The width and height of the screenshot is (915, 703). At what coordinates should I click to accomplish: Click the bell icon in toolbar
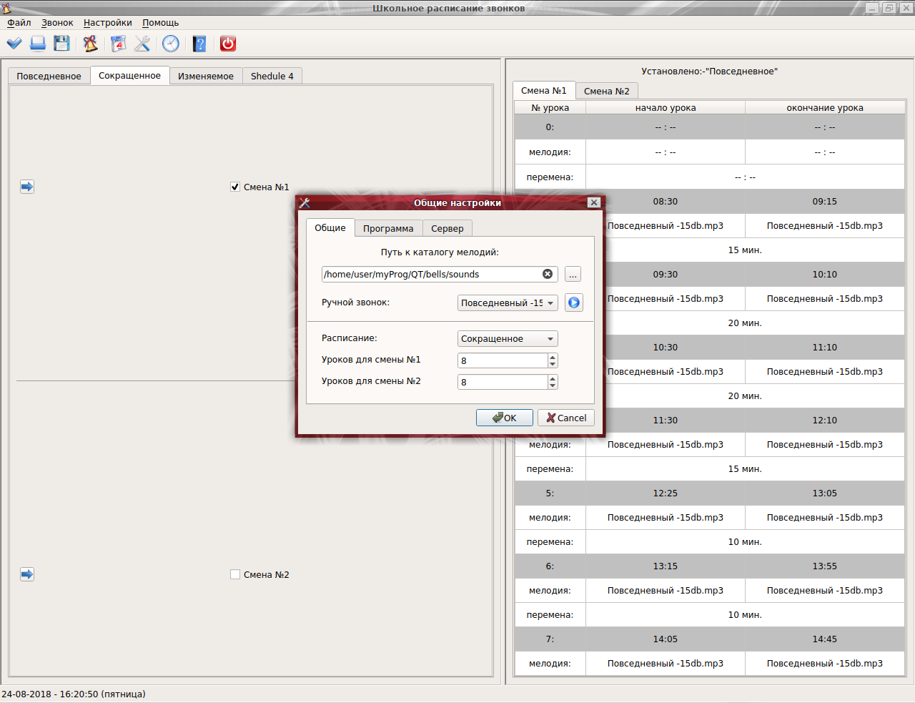90,44
